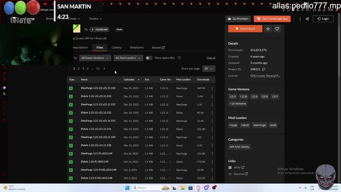The height and width of the screenshot is (192, 341).
Task: Open GNU Lesser General license link
Action: [x=265, y=76]
